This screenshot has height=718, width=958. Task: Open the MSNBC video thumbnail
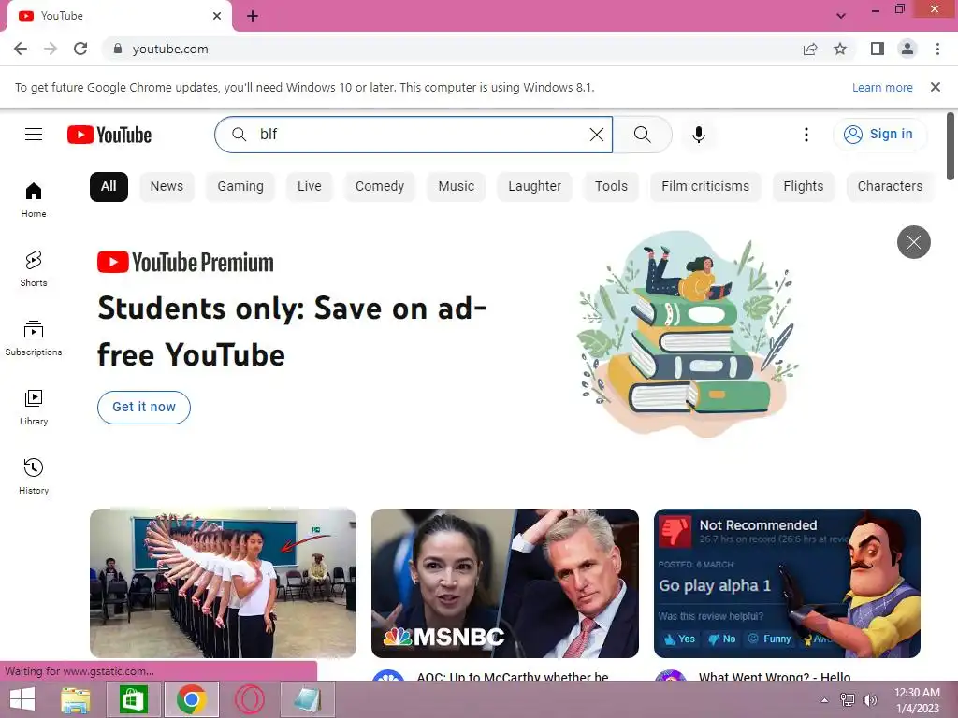(x=504, y=583)
